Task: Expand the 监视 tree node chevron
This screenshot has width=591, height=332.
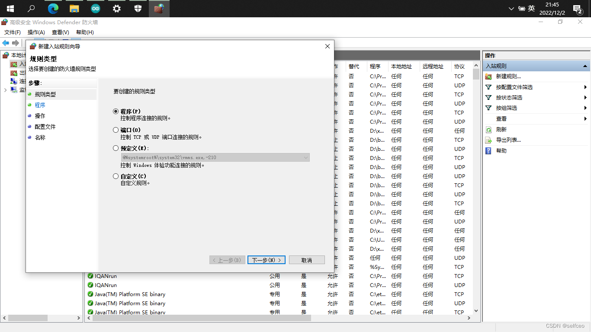Action: tap(5, 90)
